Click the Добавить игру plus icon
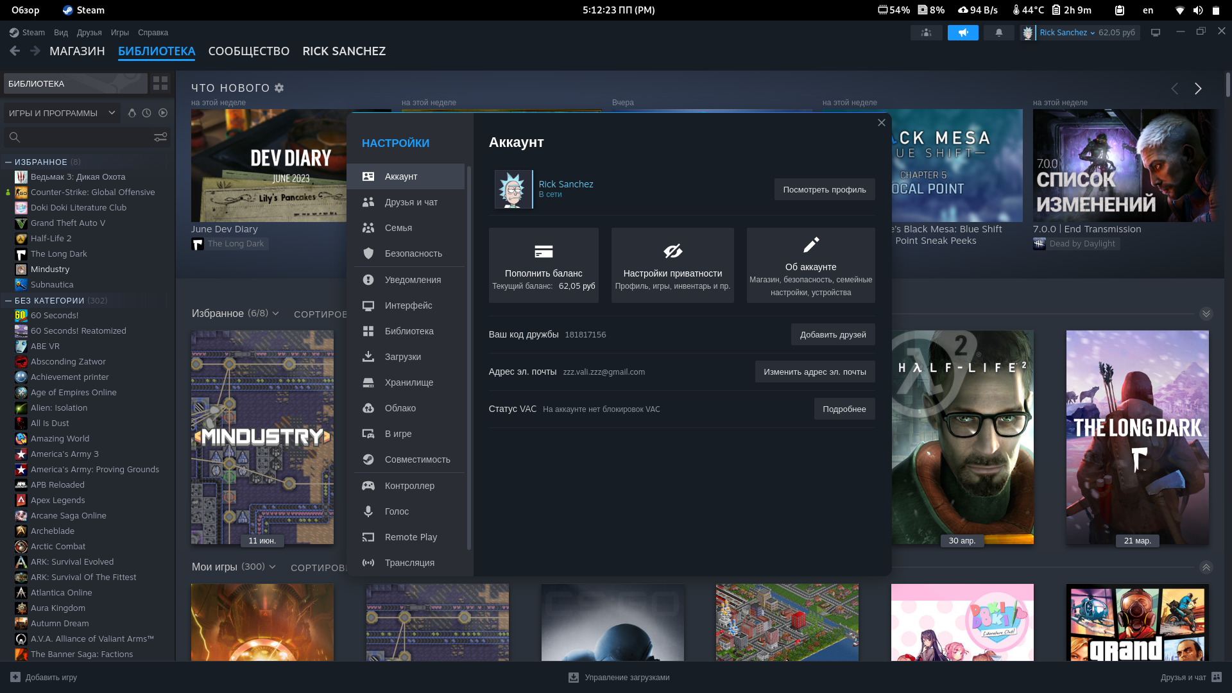 [15, 677]
